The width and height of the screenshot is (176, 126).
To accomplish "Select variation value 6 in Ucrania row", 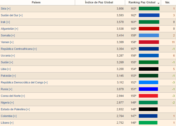I will tap(174, 56).
